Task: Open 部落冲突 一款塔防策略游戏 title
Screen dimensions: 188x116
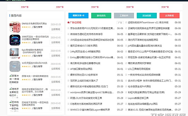Action: pos(35,76)
